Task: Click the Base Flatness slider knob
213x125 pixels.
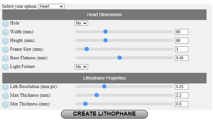Action: pos(119,58)
